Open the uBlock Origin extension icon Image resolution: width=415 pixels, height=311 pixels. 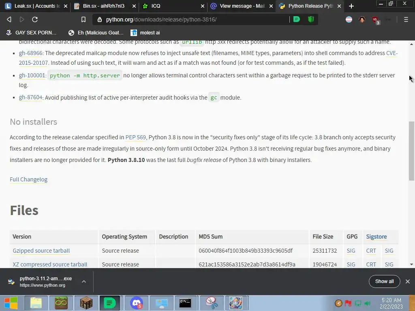[x=375, y=20]
